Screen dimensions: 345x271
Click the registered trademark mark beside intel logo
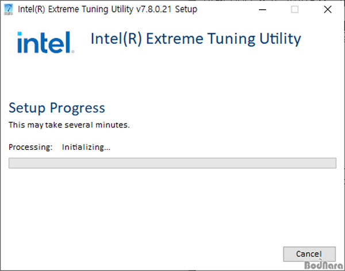[73, 52]
